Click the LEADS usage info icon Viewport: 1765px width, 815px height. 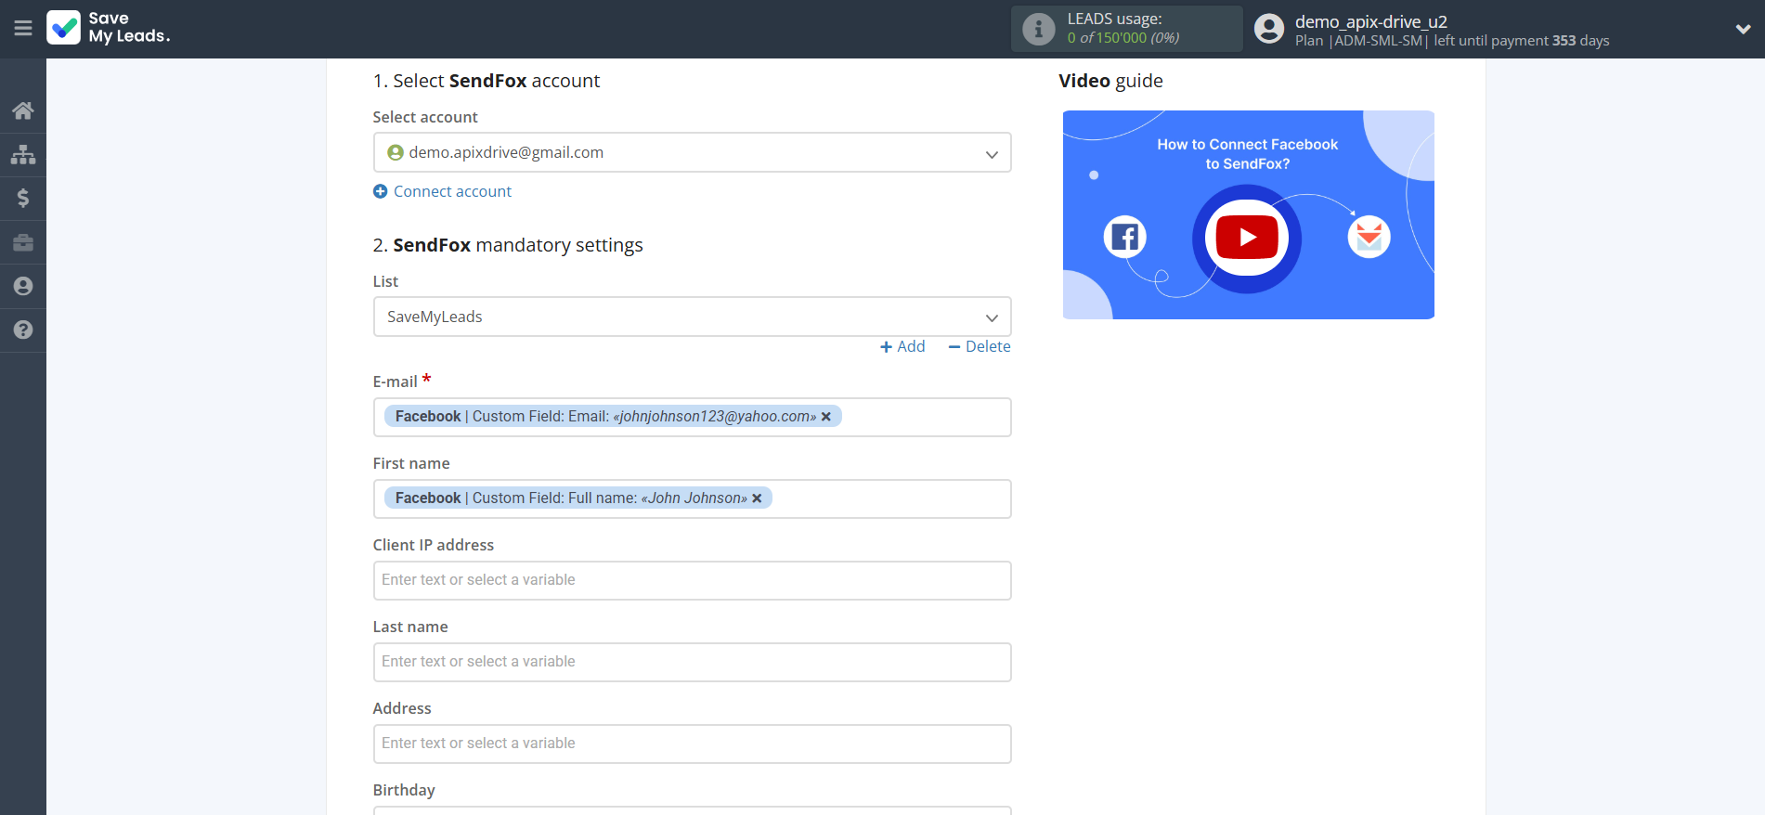tap(1038, 29)
